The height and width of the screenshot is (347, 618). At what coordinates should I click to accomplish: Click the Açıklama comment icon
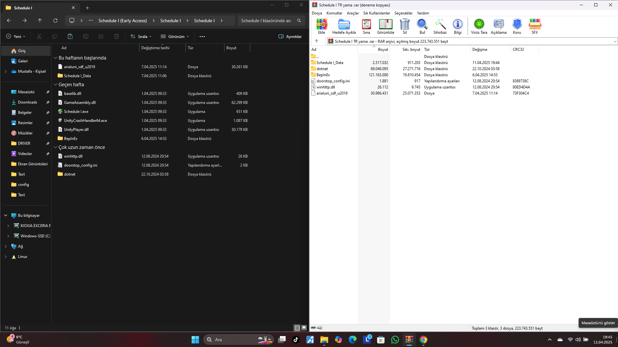coord(499,26)
